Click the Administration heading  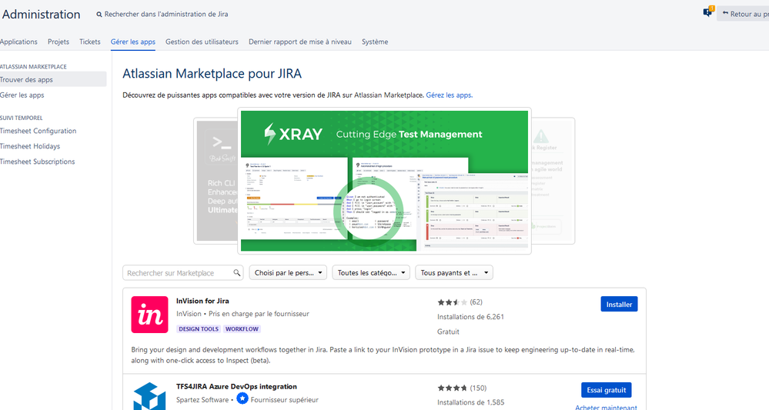[42, 14]
